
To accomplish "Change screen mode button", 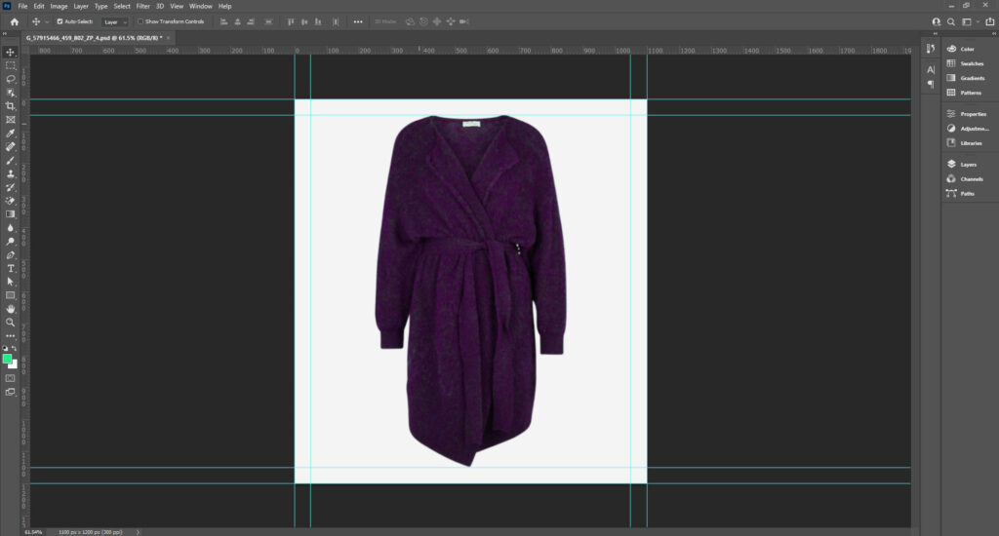I will (10, 392).
